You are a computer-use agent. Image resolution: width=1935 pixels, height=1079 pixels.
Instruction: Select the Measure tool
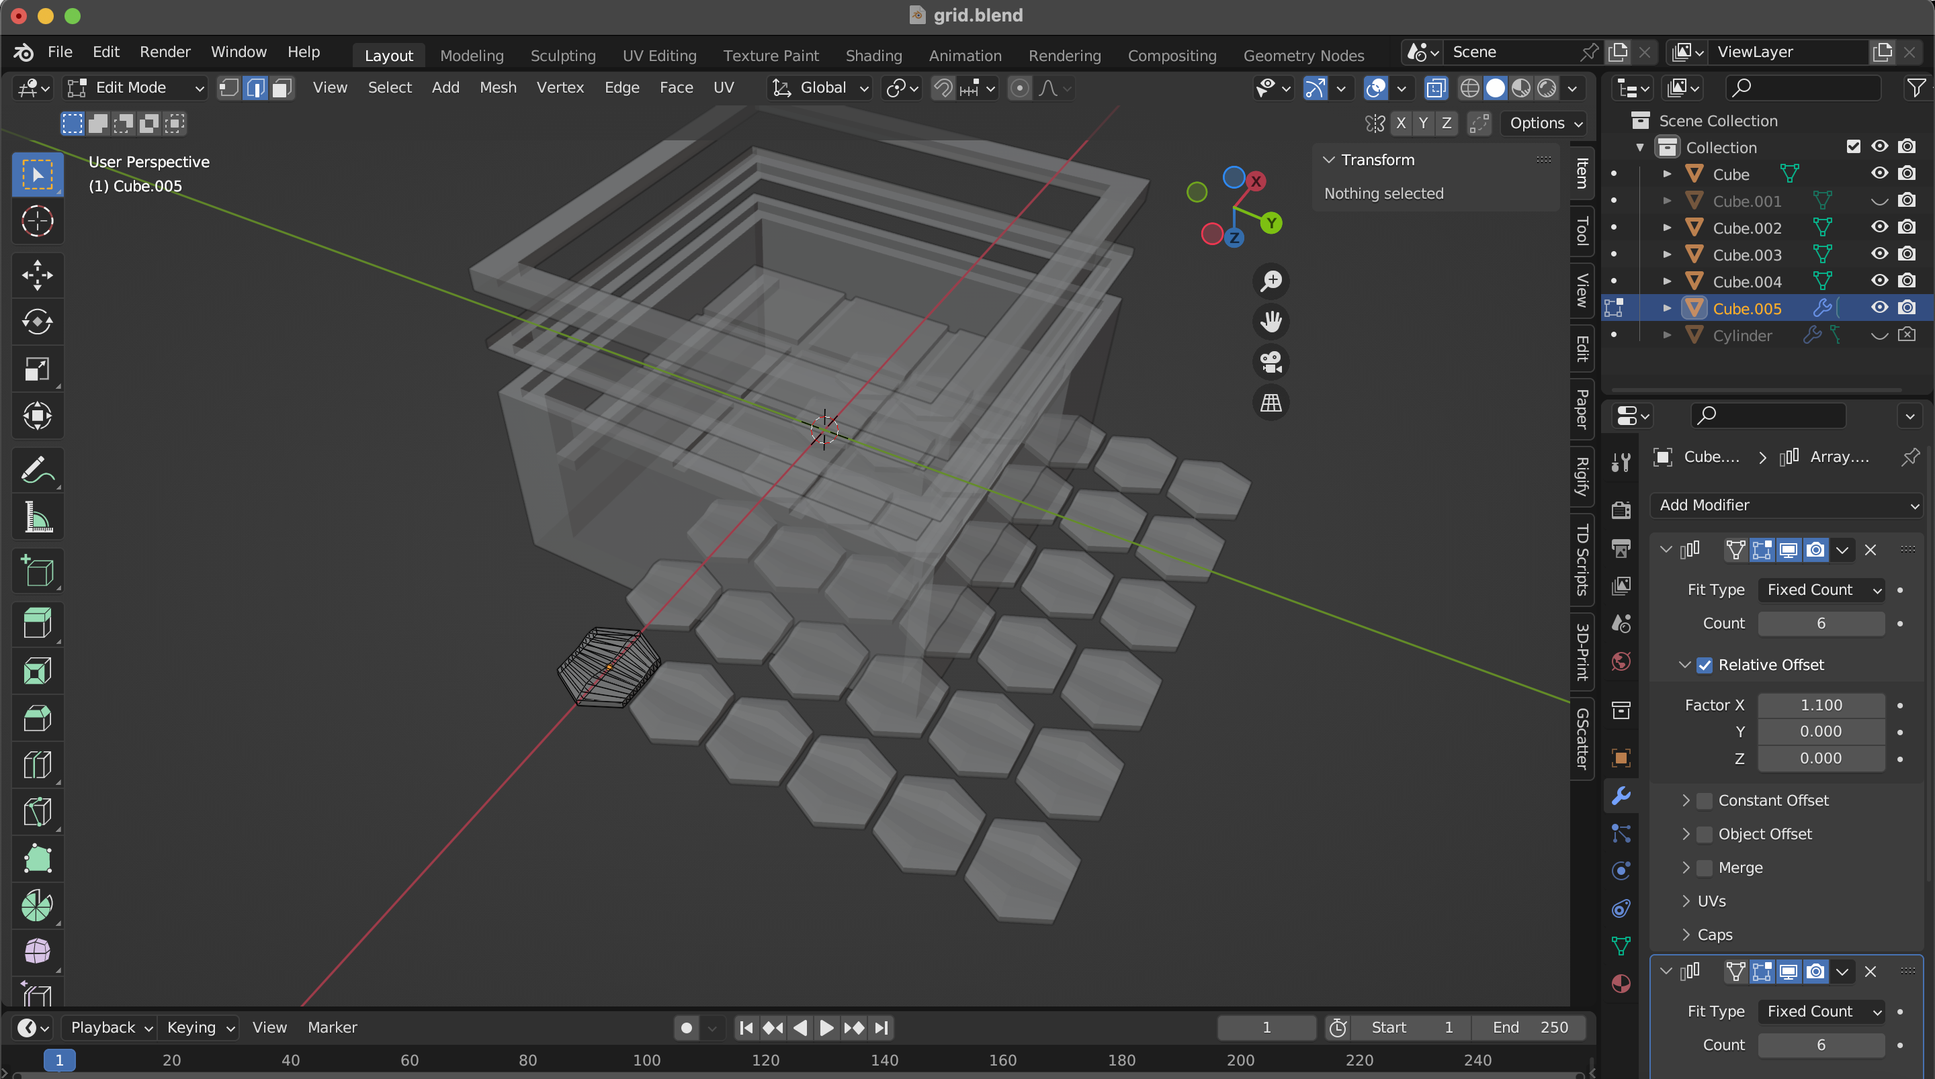tap(37, 516)
